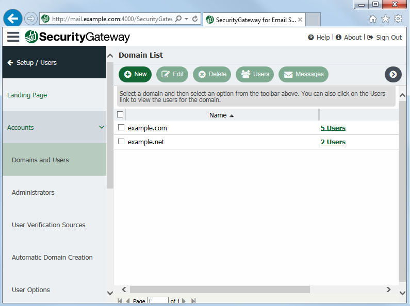
Task: Go to first page pager icon
Action: [120, 301]
